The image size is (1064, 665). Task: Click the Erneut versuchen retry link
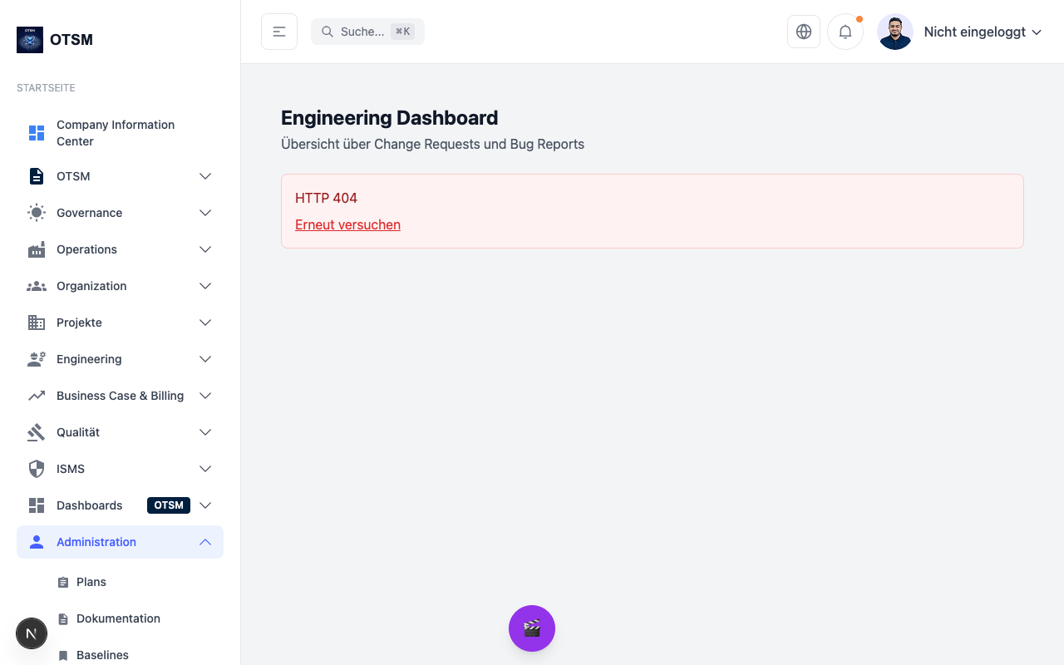(x=347, y=224)
